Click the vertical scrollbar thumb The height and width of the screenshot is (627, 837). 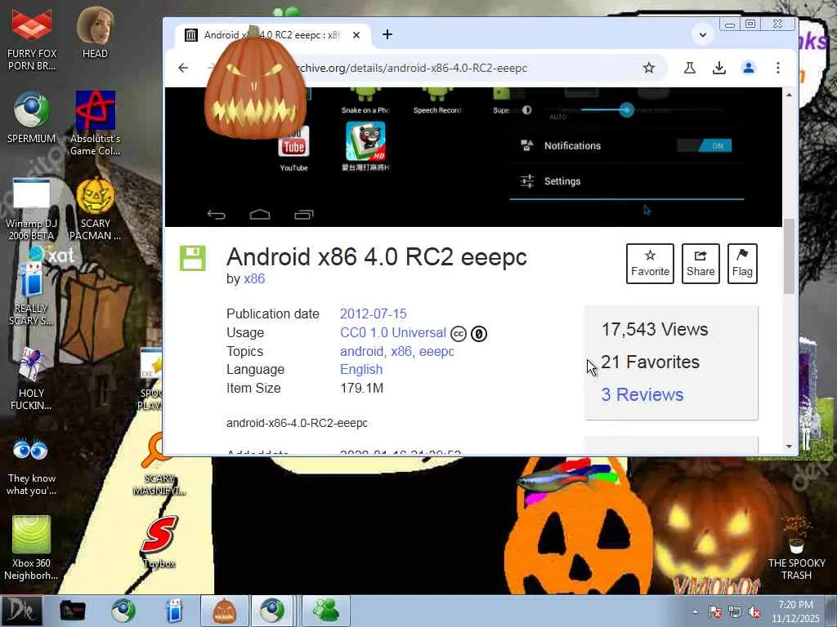789,256
